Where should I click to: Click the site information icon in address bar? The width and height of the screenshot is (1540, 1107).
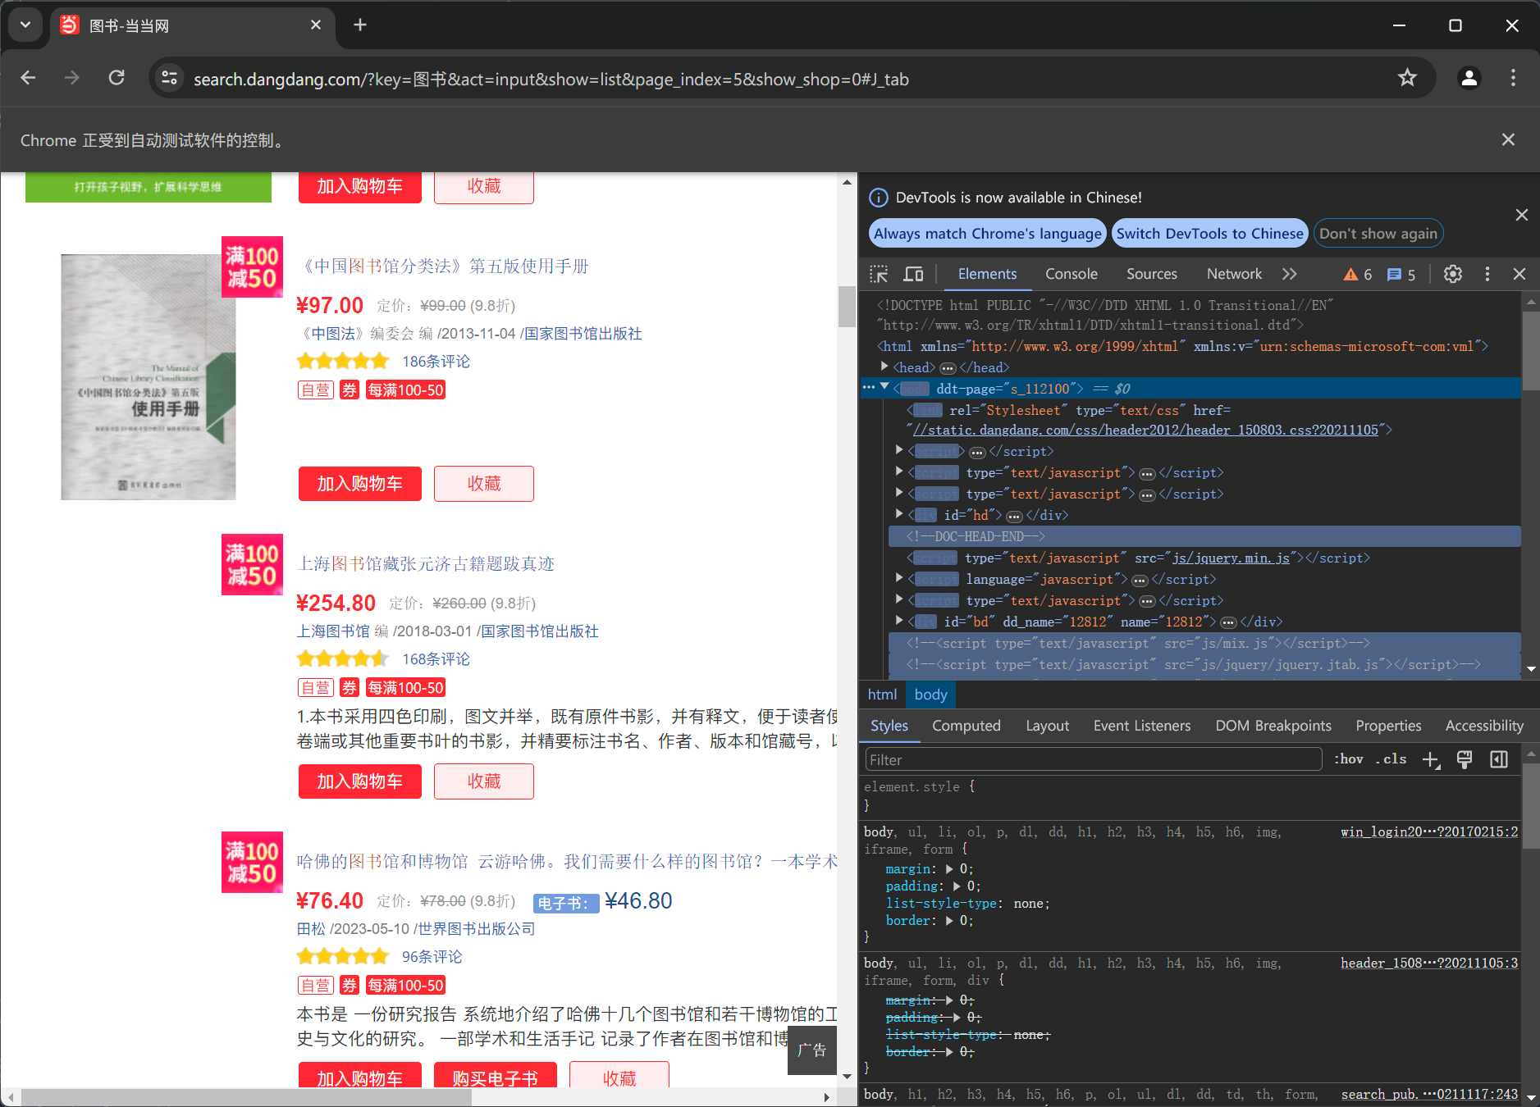170,78
